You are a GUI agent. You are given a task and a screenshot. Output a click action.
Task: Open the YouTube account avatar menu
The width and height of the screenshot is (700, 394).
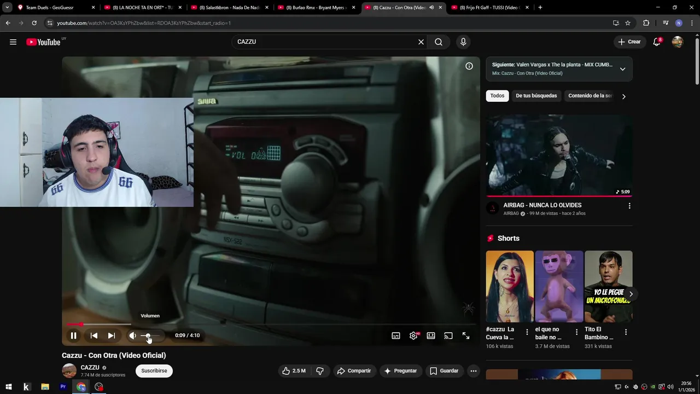coord(678,42)
